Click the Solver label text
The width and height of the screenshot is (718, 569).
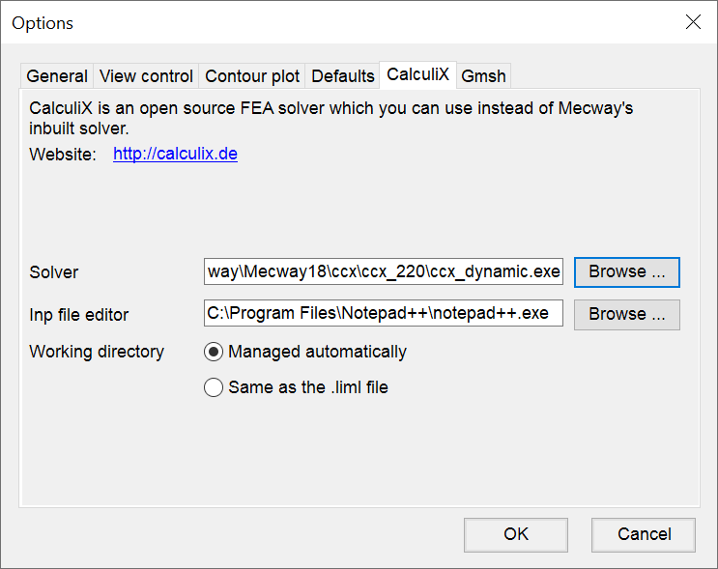tap(53, 272)
